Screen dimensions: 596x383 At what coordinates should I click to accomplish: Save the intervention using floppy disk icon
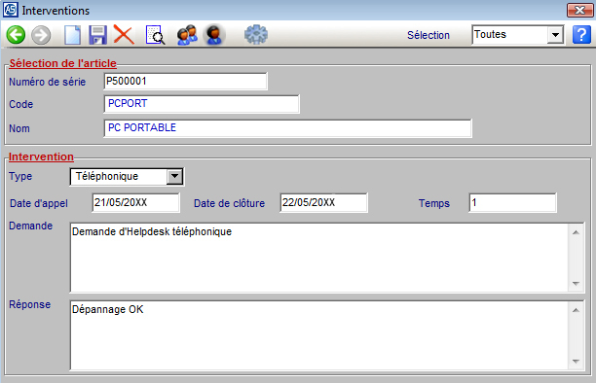pos(97,35)
